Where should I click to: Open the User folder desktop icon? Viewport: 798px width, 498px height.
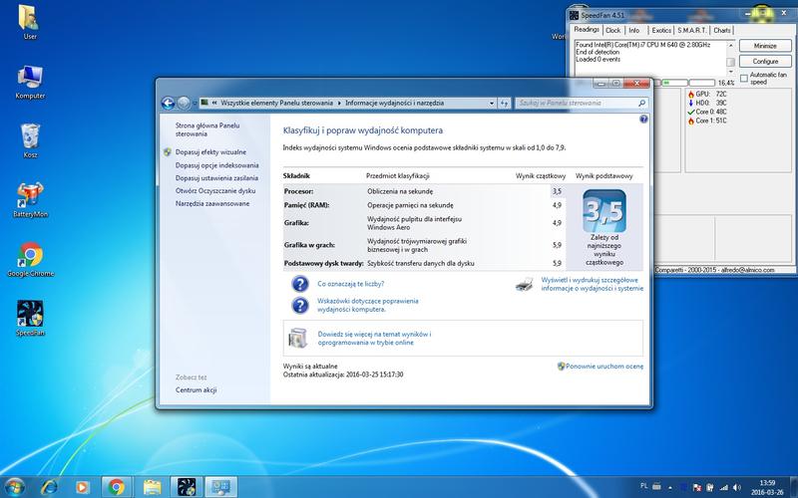pyautogui.click(x=30, y=22)
